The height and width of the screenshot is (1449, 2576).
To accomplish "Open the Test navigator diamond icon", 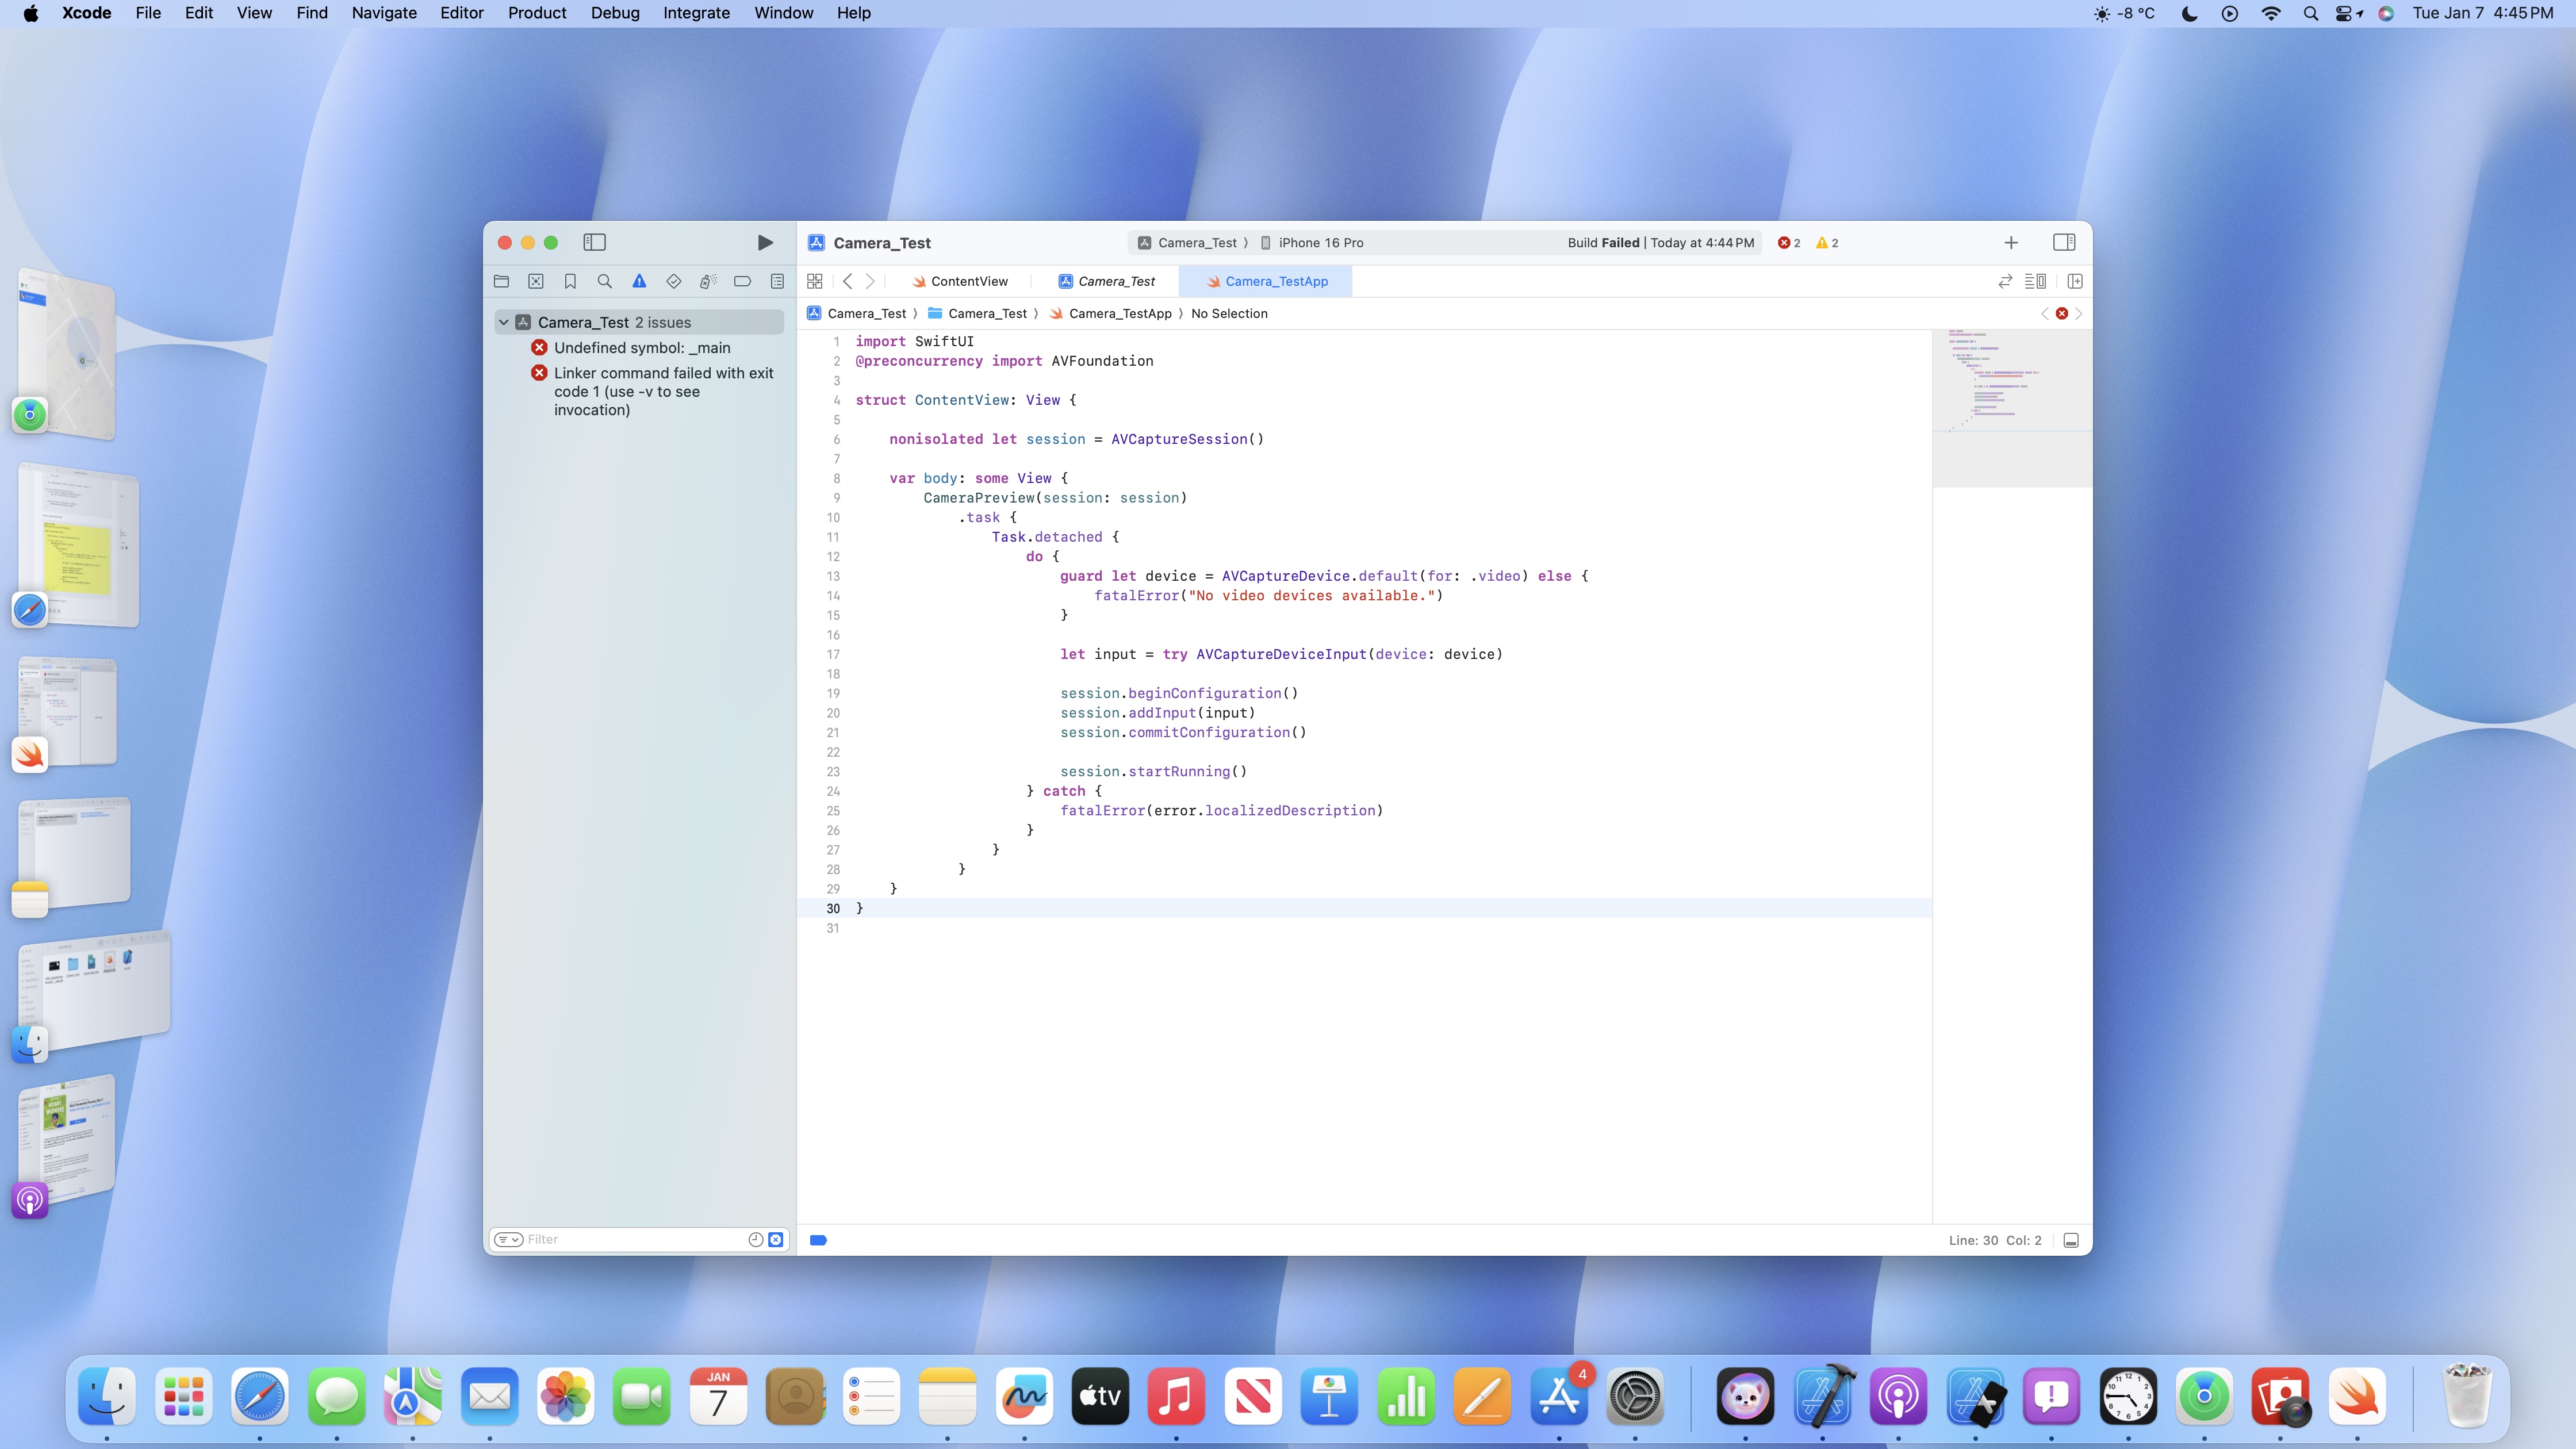I will click(674, 281).
